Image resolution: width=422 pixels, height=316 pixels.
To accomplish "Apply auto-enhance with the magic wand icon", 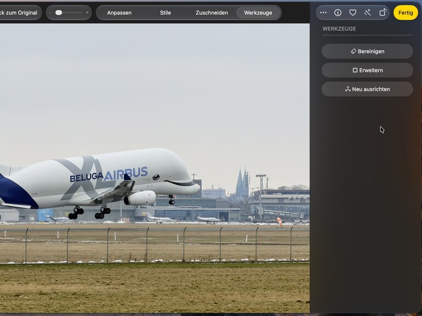I will click(367, 13).
